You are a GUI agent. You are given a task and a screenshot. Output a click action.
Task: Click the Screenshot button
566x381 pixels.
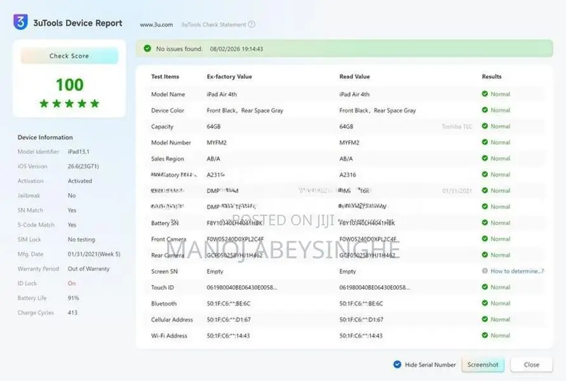click(483, 364)
